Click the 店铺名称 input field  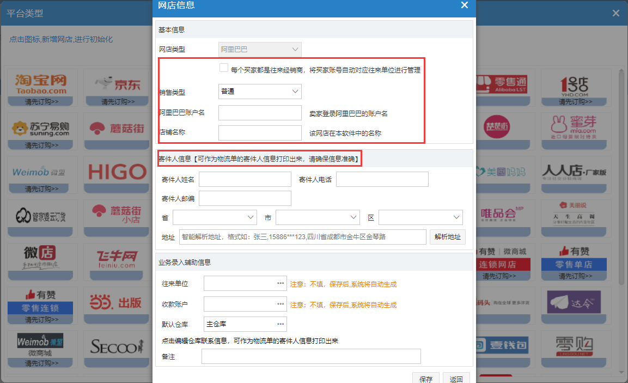(260, 132)
